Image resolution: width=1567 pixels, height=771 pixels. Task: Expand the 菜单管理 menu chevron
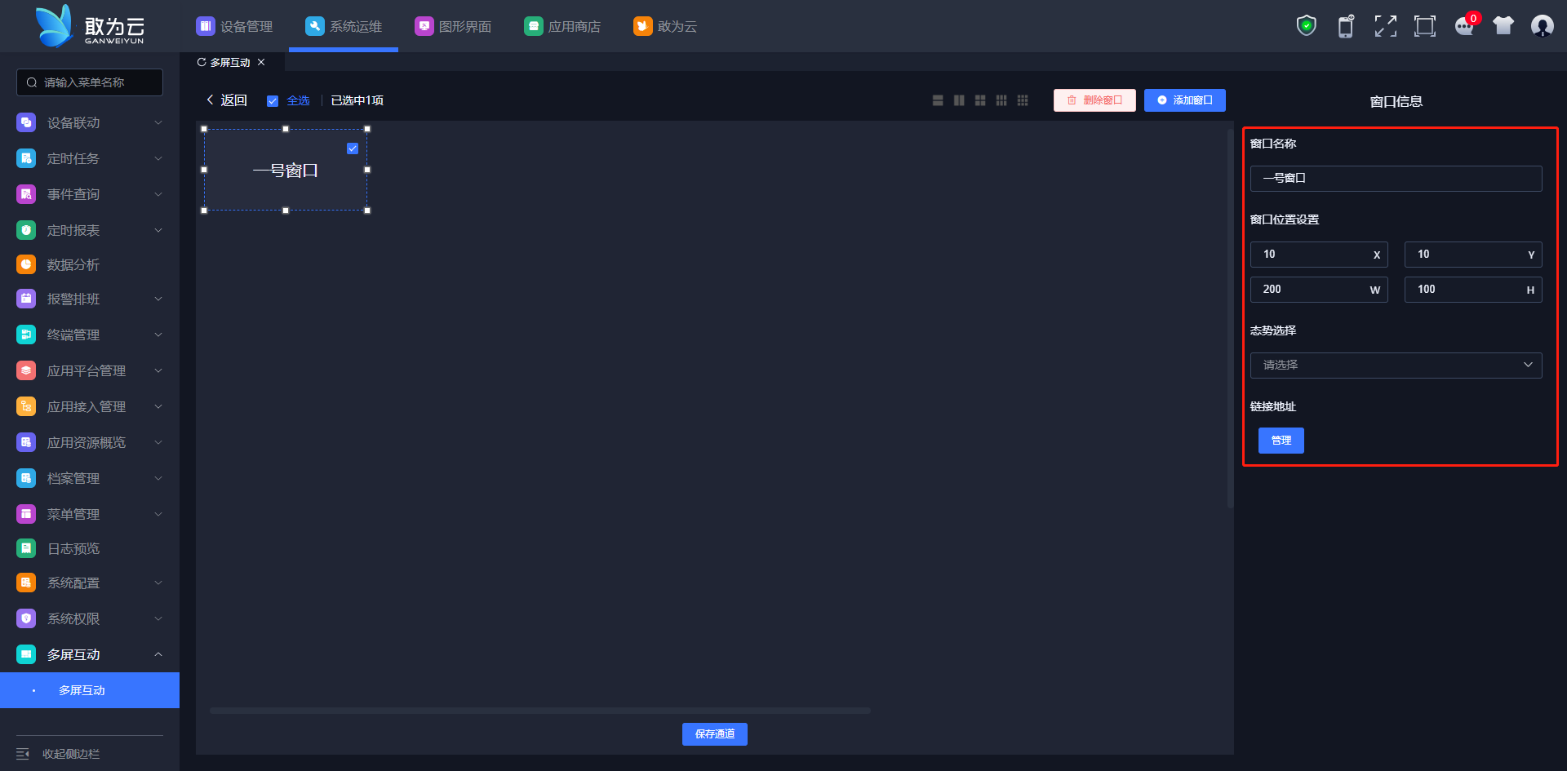pyautogui.click(x=158, y=514)
